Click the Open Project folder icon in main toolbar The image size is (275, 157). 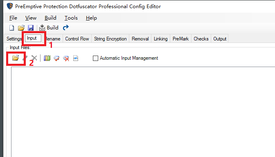[21, 28]
